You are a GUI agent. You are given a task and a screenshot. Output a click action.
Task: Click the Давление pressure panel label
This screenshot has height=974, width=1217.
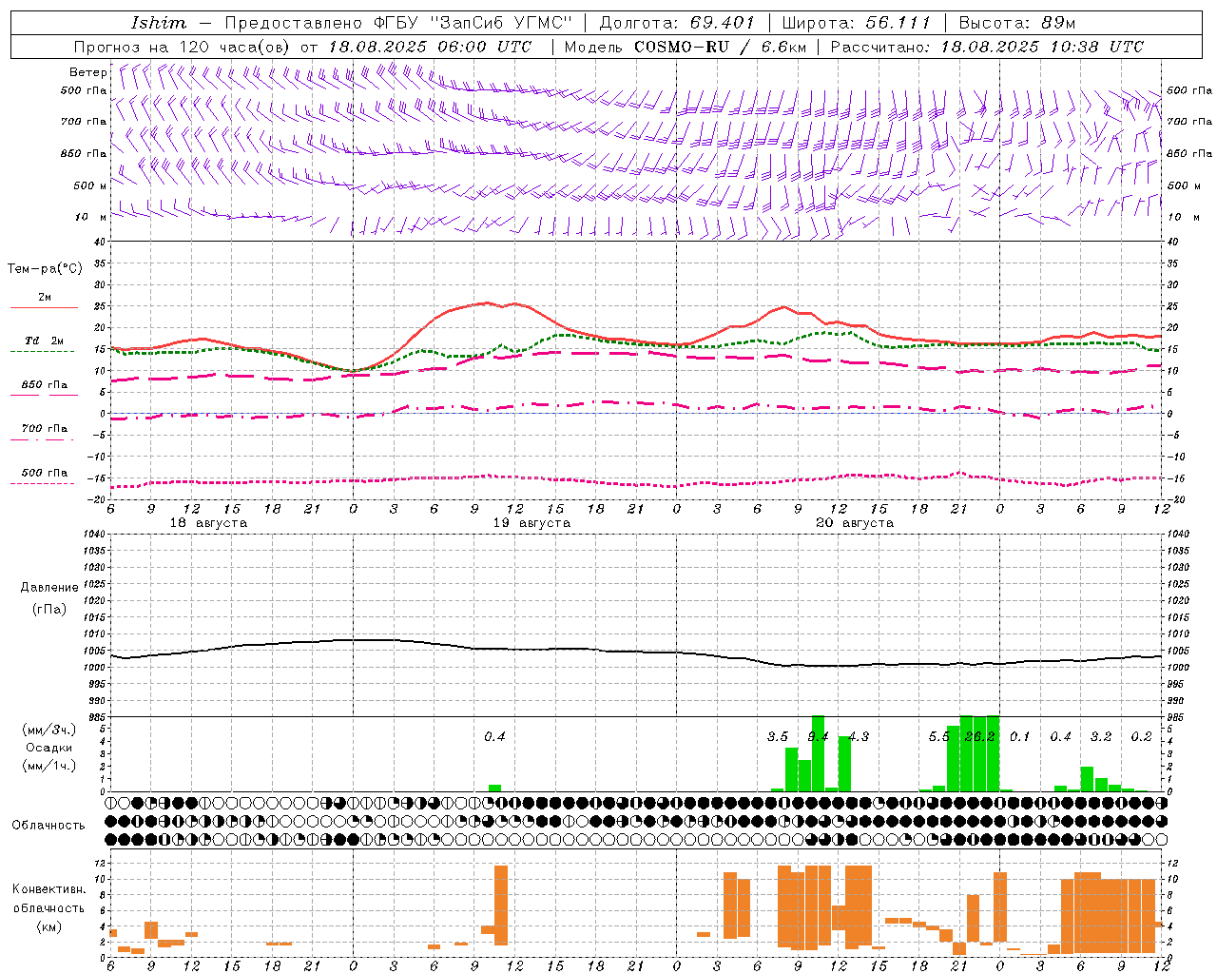click(x=49, y=588)
